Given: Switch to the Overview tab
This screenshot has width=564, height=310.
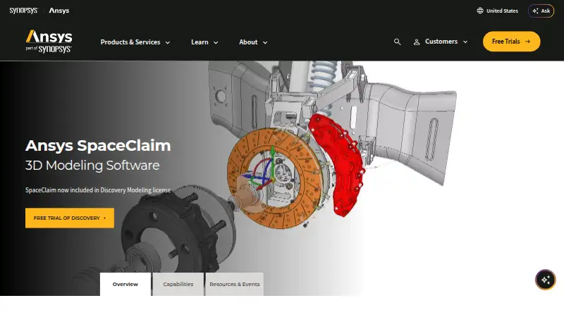Looking at the screenshot, I should (x=125, y=284).
